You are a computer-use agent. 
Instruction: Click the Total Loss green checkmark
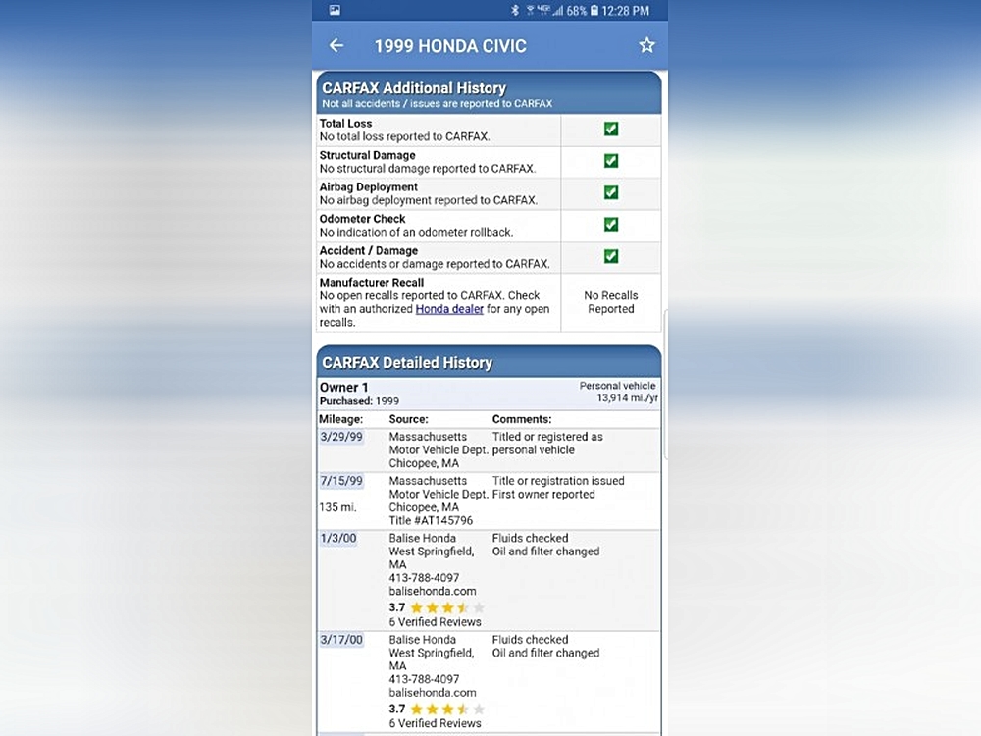point(611,130)
